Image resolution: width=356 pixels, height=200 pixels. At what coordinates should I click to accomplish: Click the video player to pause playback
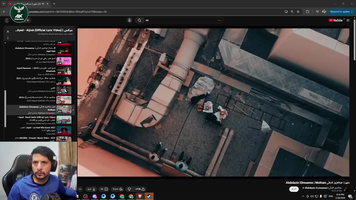213,102
